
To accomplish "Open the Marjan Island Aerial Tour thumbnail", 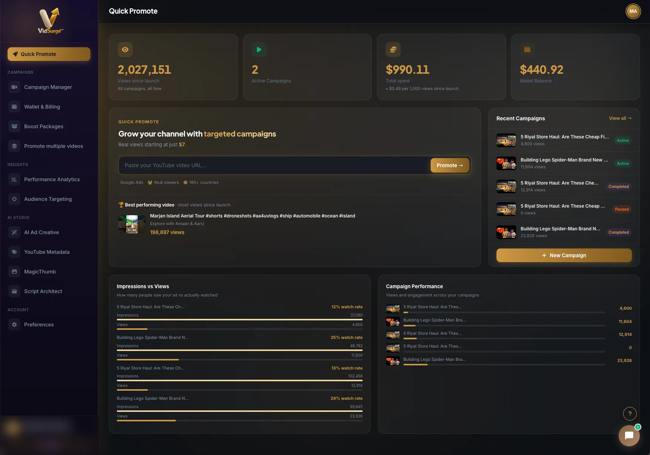I will click(x=132, y=224).
